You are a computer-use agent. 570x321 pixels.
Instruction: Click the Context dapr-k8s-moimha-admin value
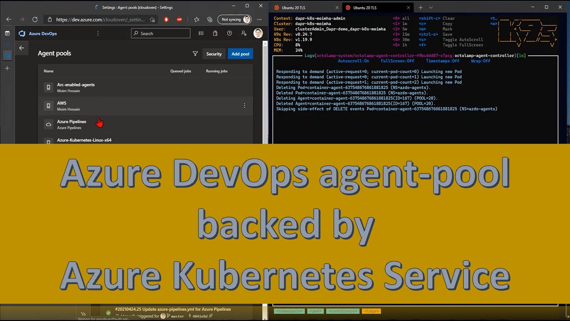pyautogui.click(x=320, y=18)
